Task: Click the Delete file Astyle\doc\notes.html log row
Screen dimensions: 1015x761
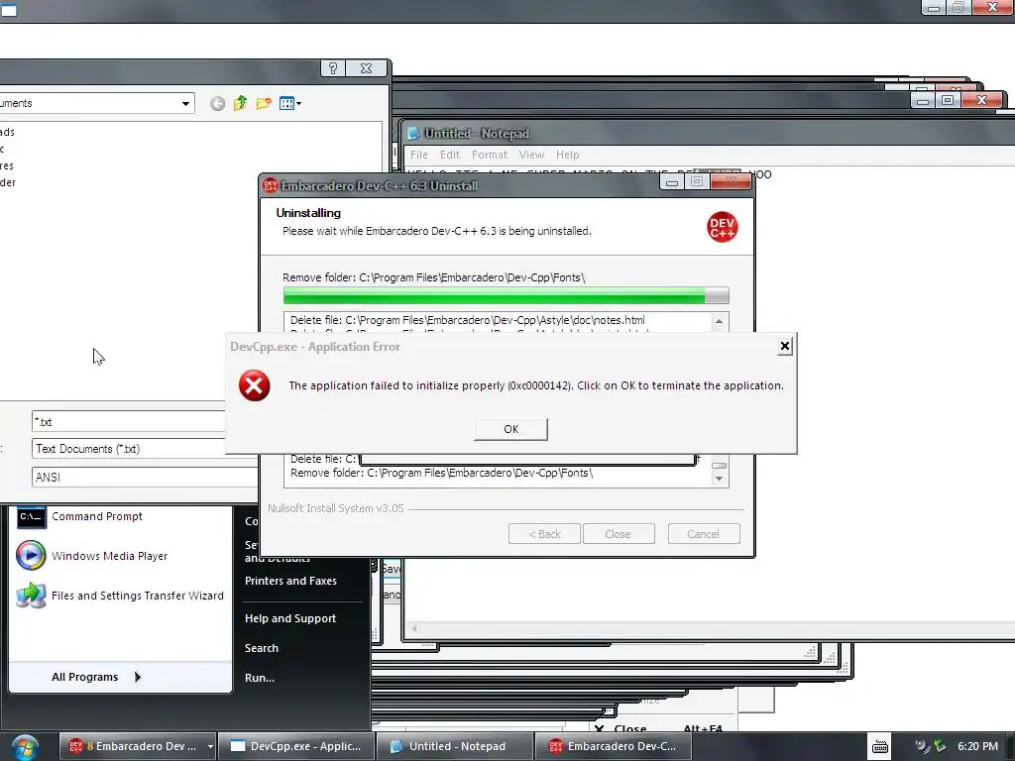Action: [x=468, y=320]
